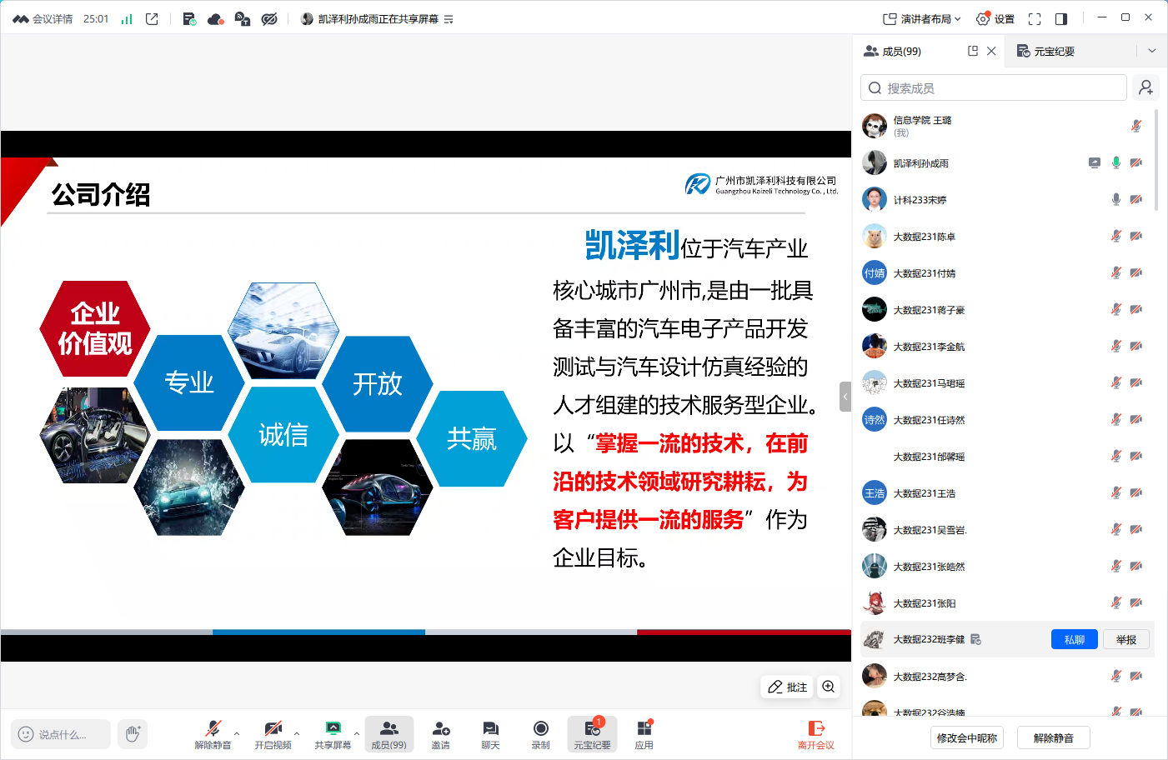
Task: Pop out the members panel
Action: pyautogui.click(x=973, y=51)
